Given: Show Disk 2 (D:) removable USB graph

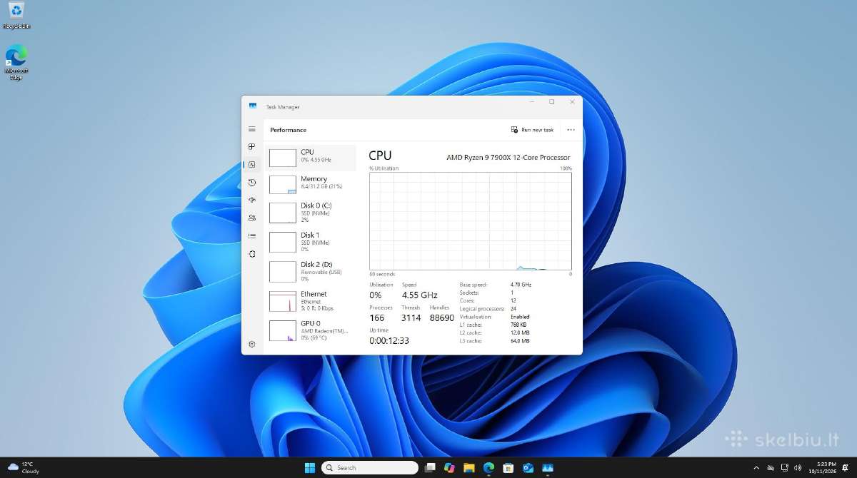Looking at the screenshot, I should [x=311, y=271].
